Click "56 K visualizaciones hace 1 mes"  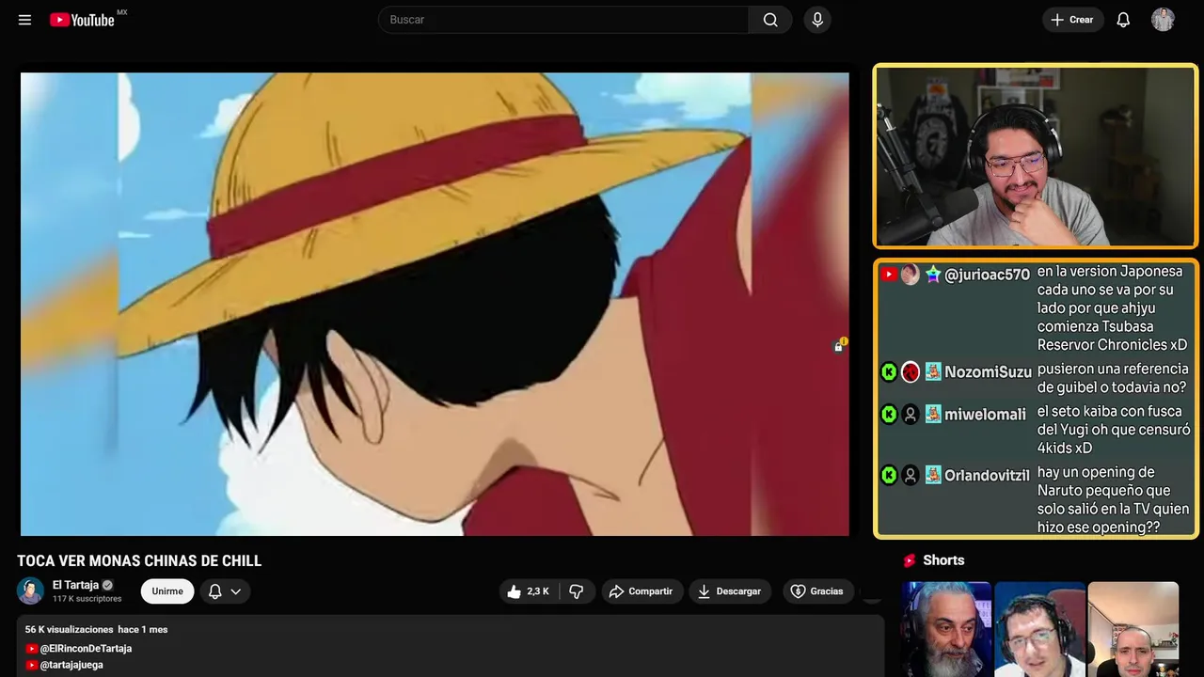[x=96, y=629]
